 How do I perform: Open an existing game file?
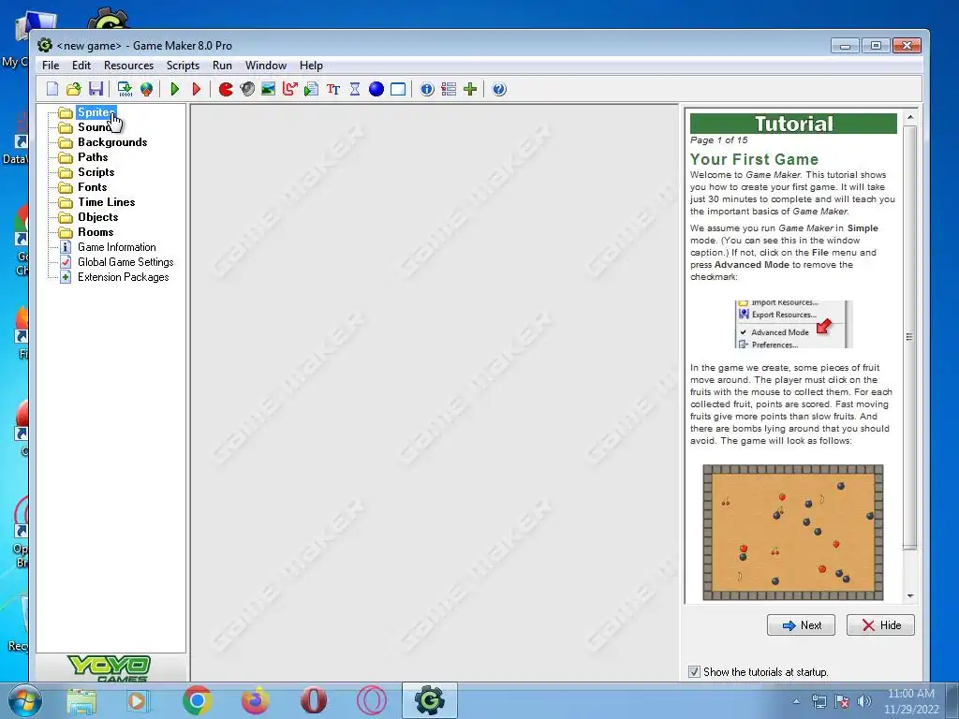(73, 89)
